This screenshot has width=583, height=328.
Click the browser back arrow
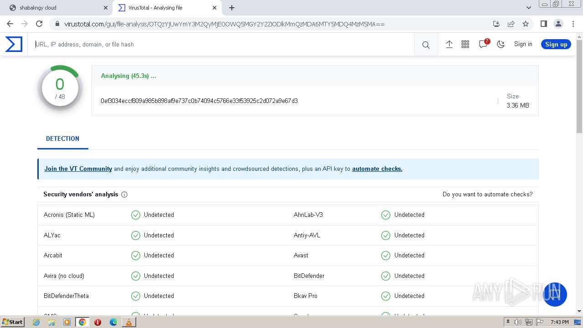(10, 24)
